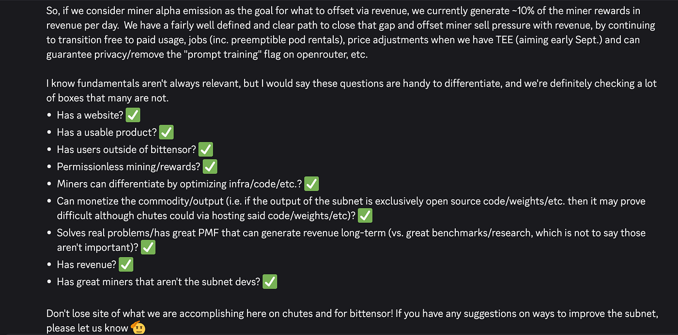The height and width of the screenshot is (335, 678).
Task: Click the checkmark beside 'Has a usable product?'
Action: point(167,132)
